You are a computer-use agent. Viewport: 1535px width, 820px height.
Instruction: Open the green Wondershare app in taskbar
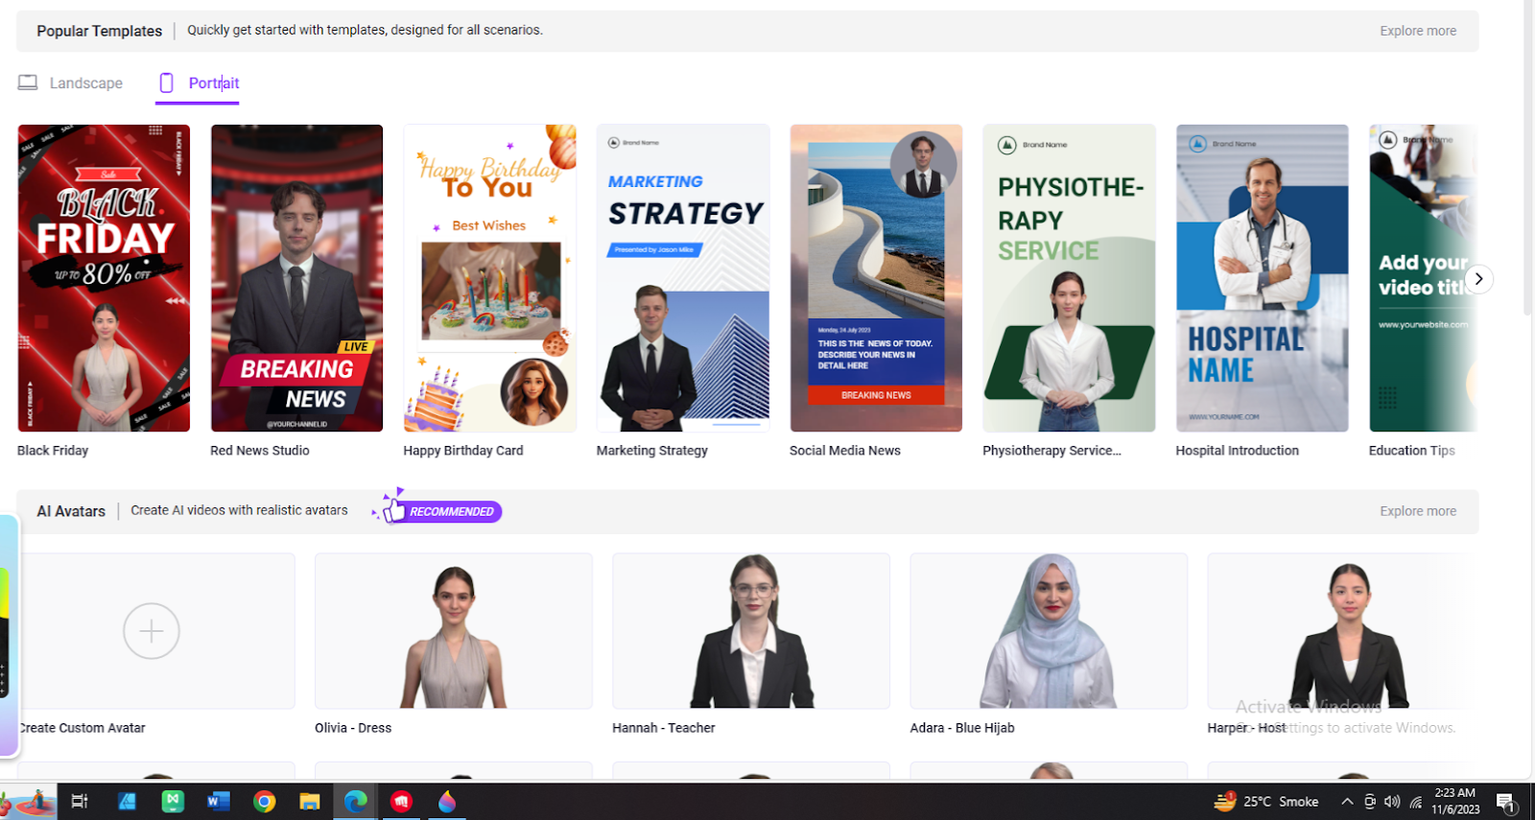pyautogui.click(x=173, y=801)
